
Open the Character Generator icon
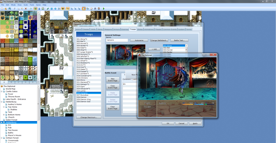pos(99,8)
